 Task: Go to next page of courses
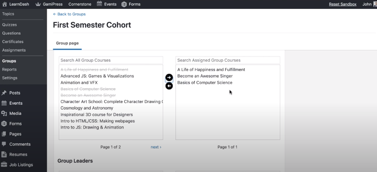point(156,147)
